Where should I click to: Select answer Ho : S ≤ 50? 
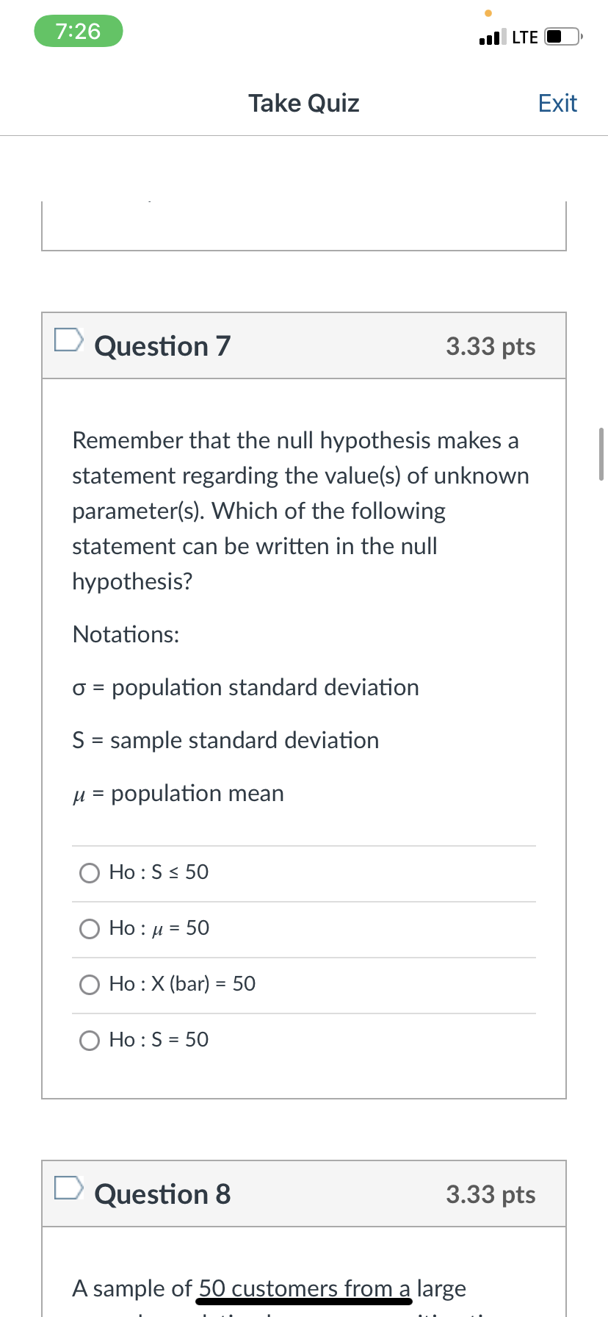click(89, 872)
